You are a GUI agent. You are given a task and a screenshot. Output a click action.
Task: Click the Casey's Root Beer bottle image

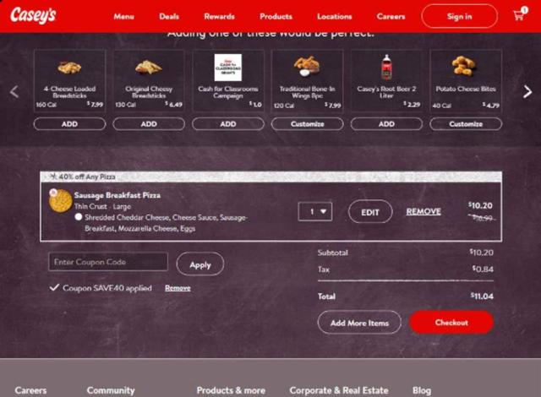[386, 68]
